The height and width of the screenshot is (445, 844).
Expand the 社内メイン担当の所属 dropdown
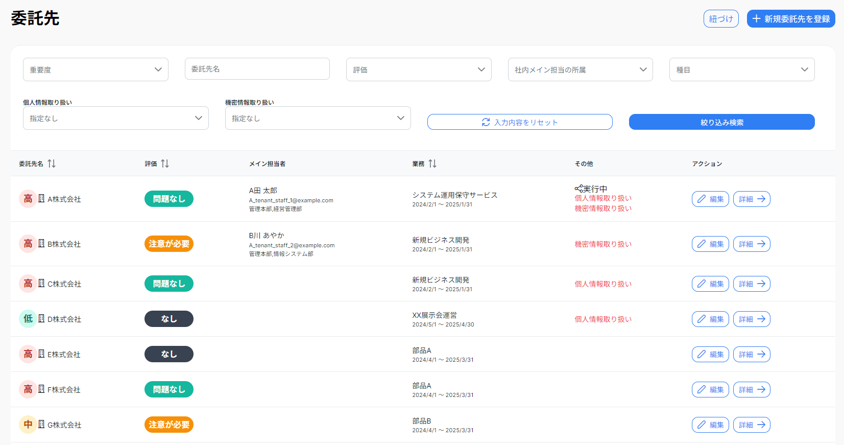coord(581,69)
